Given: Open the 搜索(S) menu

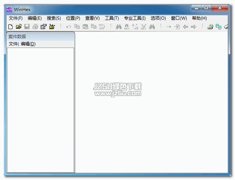Looking at the screenshot, I should 54,18.
